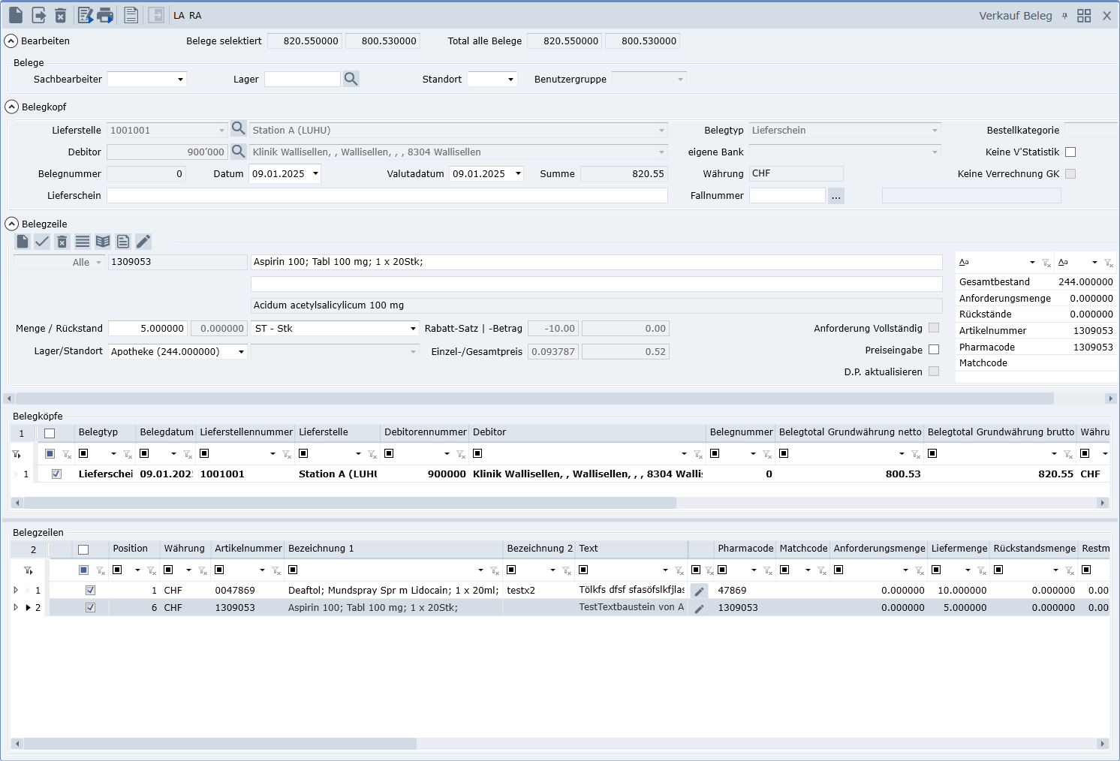1120x761 pixels.
Task: Click the pencil icon in the Aspirin row
Action: pyautogui.click(x=700, y=609)
